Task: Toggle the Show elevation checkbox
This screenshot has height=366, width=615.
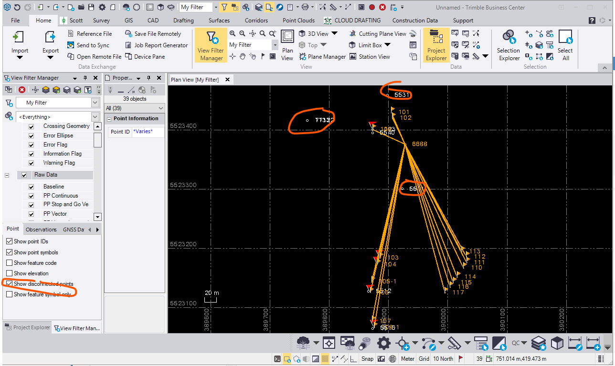Action: pos(10,273)
